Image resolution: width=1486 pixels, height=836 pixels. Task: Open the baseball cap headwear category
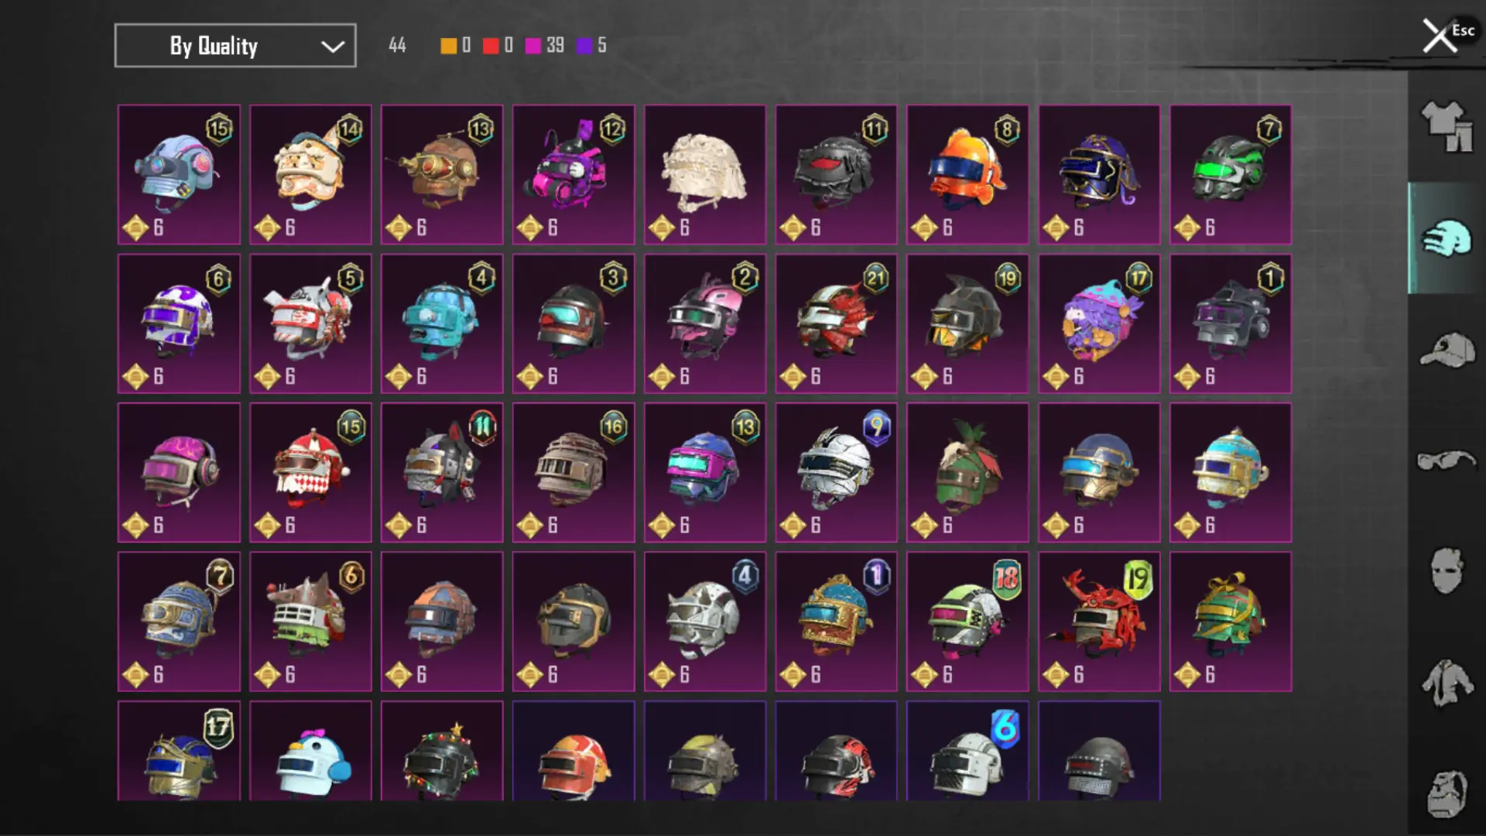coord(1446,350)
